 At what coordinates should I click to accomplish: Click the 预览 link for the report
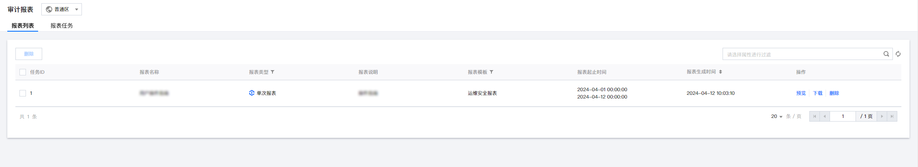[801, 93]
